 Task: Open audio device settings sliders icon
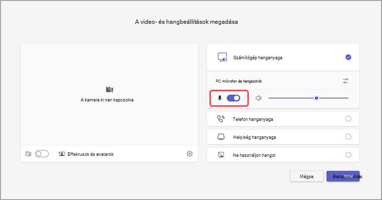pyautogui.click(x=346, y=81)
